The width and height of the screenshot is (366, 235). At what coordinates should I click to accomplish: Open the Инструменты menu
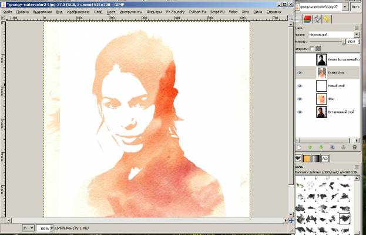131,12
